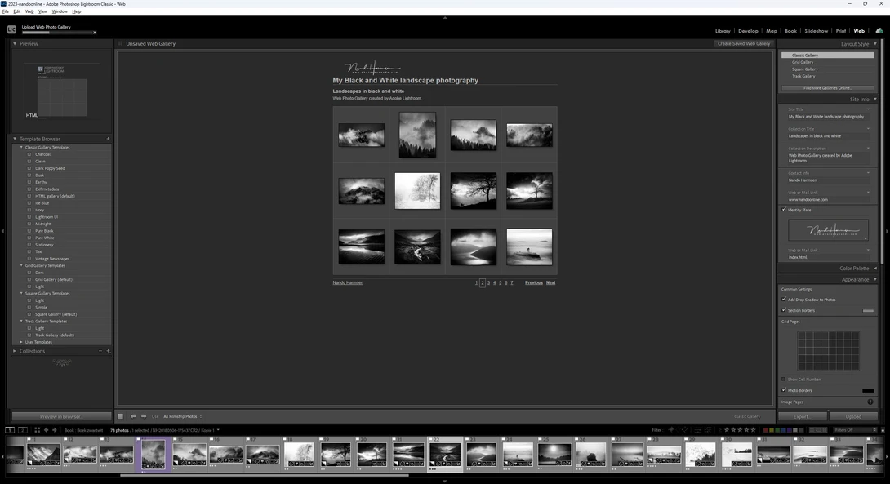Open the File menu
The height and width of the screenshot is (484, 890).
click(x=6, y=11)
